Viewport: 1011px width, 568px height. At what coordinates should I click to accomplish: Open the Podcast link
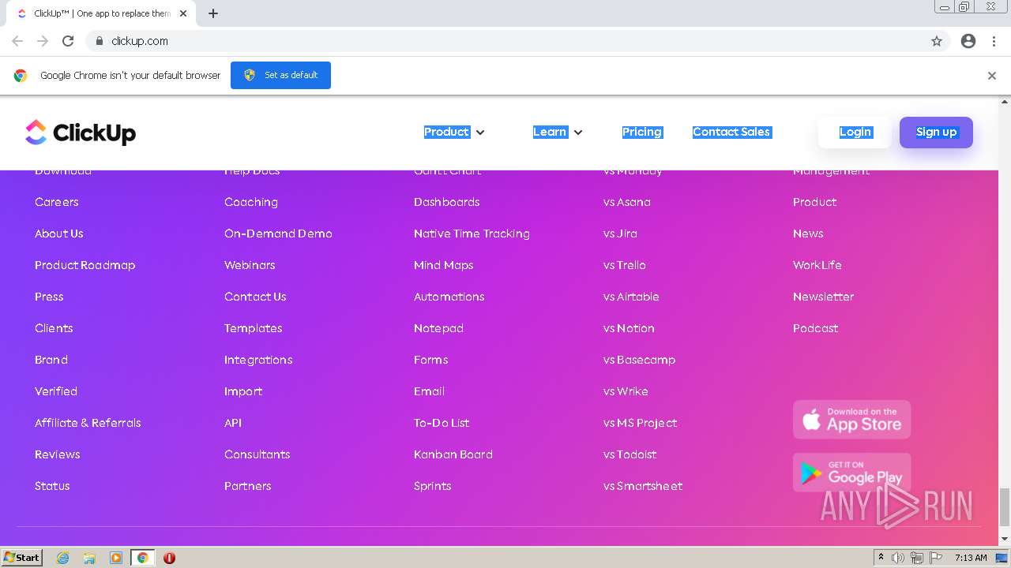click(816, 328)
